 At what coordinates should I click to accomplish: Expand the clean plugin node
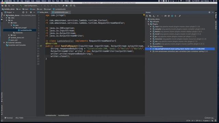[x=151, y=27]
